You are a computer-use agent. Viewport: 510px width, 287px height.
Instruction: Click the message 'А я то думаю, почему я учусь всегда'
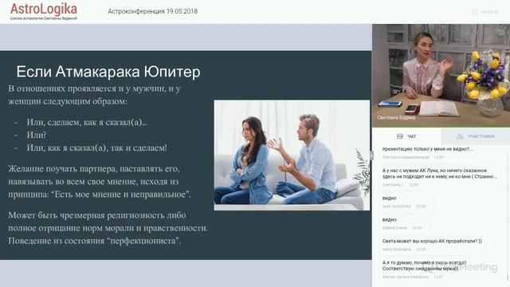click(x=424, y=265)
